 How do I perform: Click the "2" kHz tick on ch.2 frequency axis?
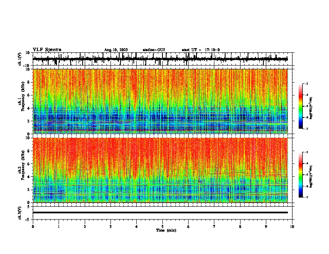tap(29, 190)
